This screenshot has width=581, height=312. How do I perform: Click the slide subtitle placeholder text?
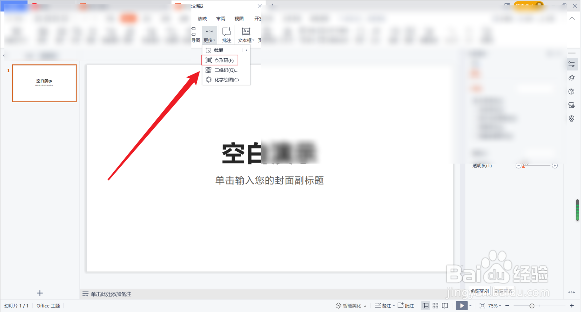pyautogui.click(x=270, y=180)
